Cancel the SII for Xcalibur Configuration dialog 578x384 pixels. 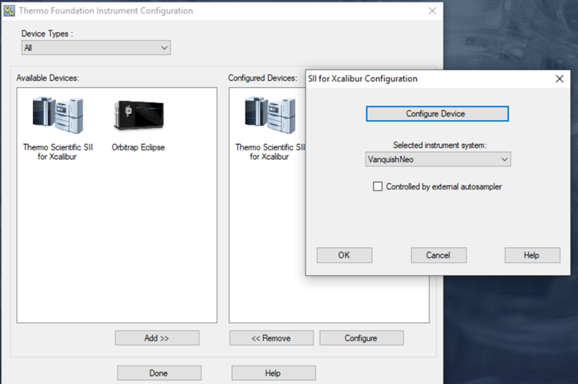pos(439,255)
